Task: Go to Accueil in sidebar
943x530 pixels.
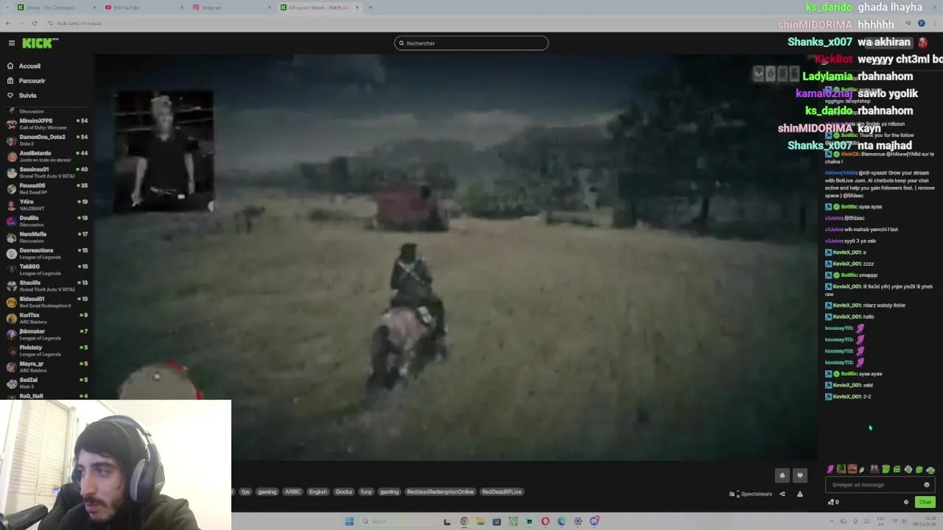Action: (29, 66)
